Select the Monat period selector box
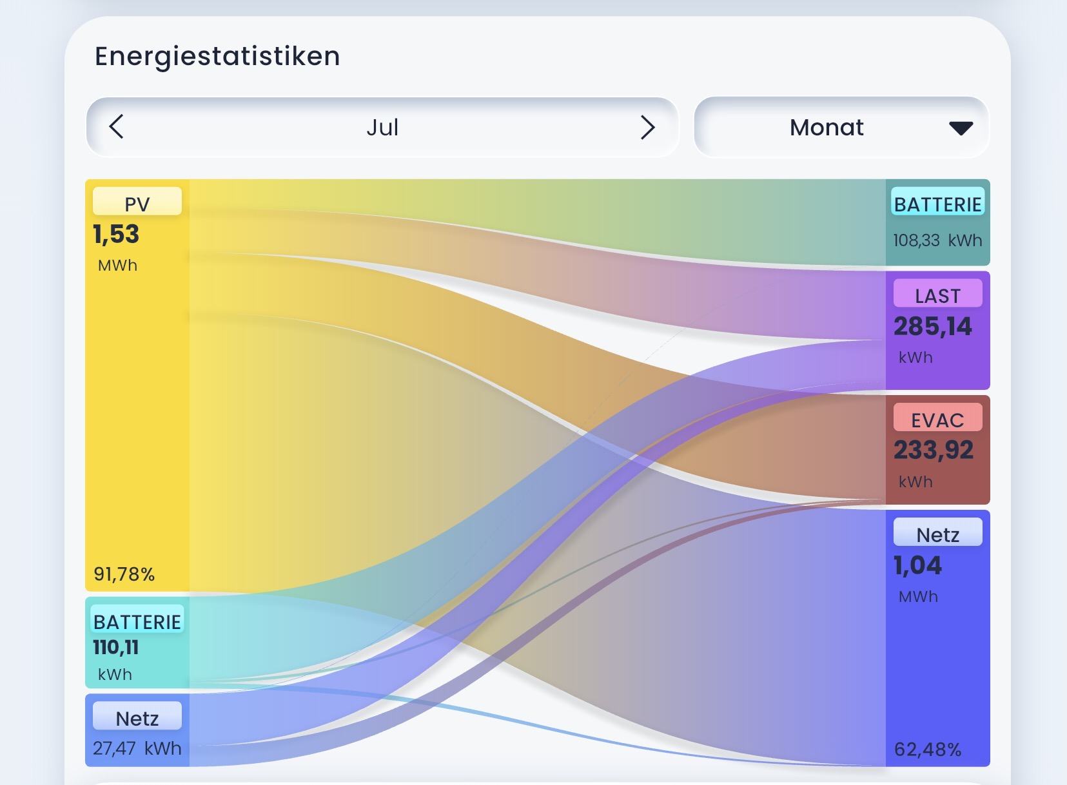Screen dimensions: 1067x785 point(841,127)
